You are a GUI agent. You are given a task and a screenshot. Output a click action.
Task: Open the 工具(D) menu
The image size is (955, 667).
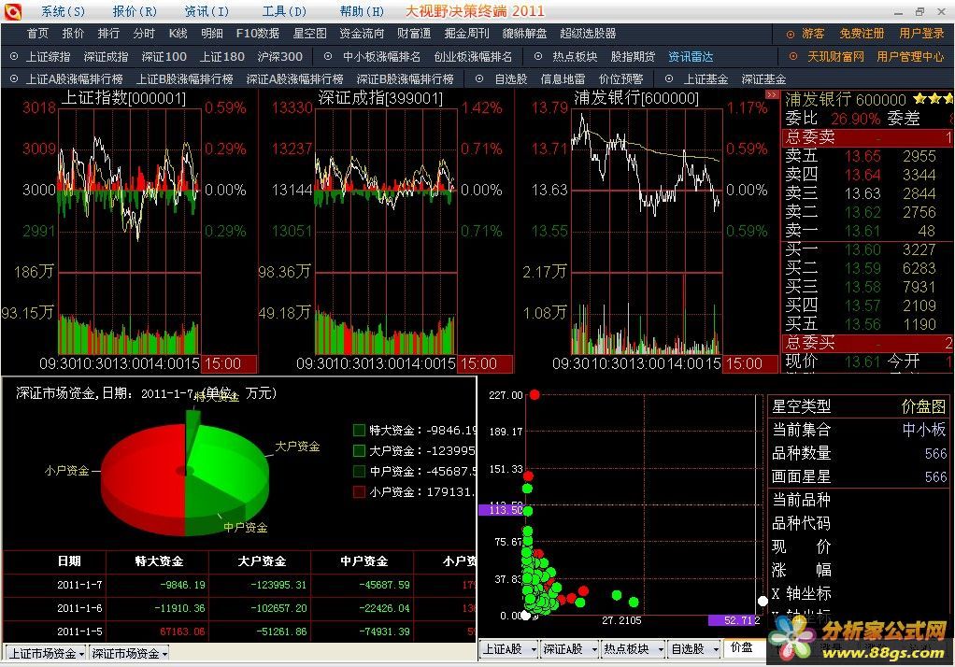(284, 11)
